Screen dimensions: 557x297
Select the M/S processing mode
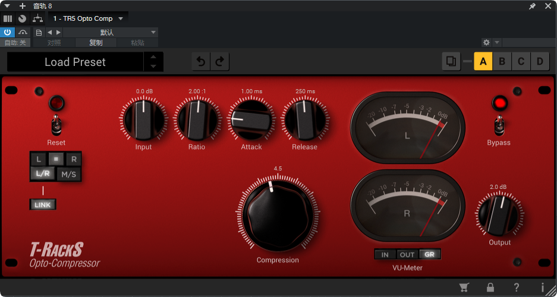click(x=69, y=174)
